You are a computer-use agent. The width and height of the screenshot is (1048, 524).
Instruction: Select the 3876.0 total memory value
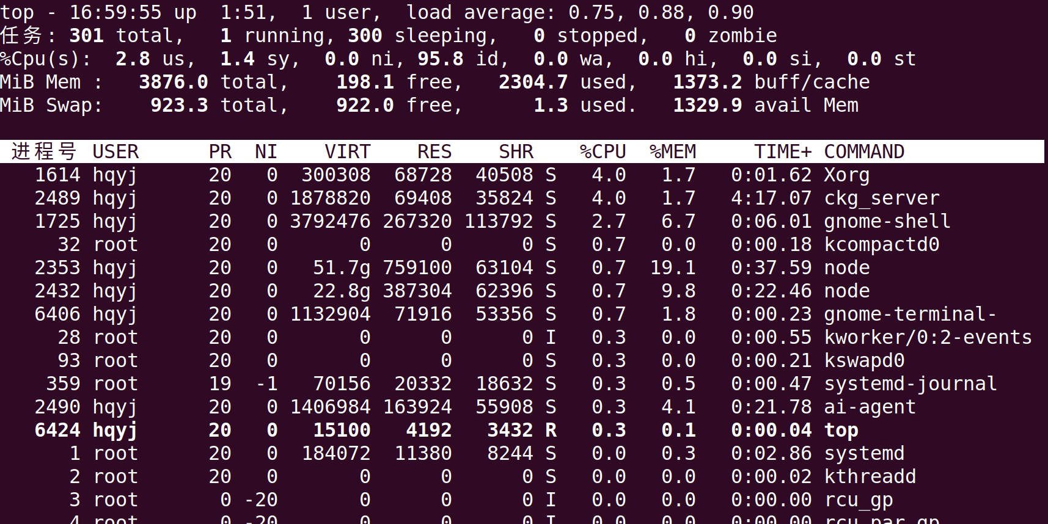click(x=174, y=82)
